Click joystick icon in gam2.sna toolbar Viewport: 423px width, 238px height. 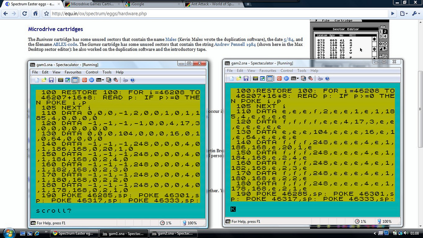[x=320, y=79]
